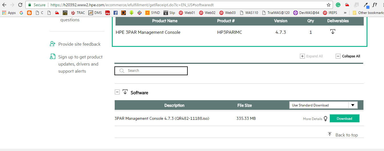Image resolution: width=384 pixels, height=151 pixels.
Task: Open the CRIS ESS bookmark icon
Action: tap(65, 13)
